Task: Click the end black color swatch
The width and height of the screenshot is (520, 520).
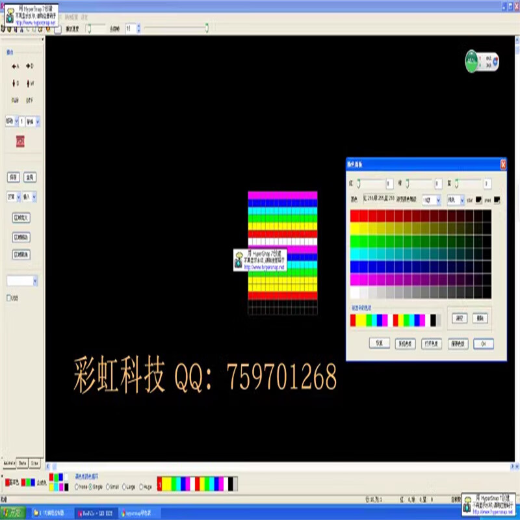Action: pyautogui.click(x=497, y=200)
